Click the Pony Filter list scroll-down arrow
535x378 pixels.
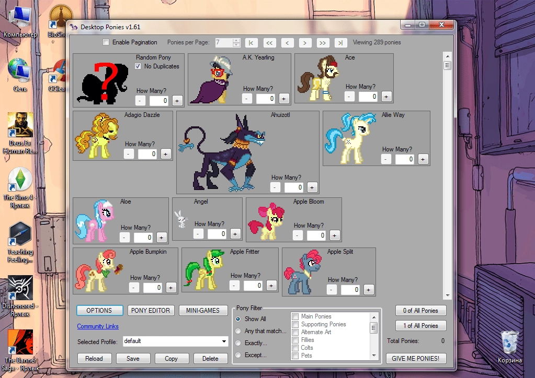[x=374, y=356]
